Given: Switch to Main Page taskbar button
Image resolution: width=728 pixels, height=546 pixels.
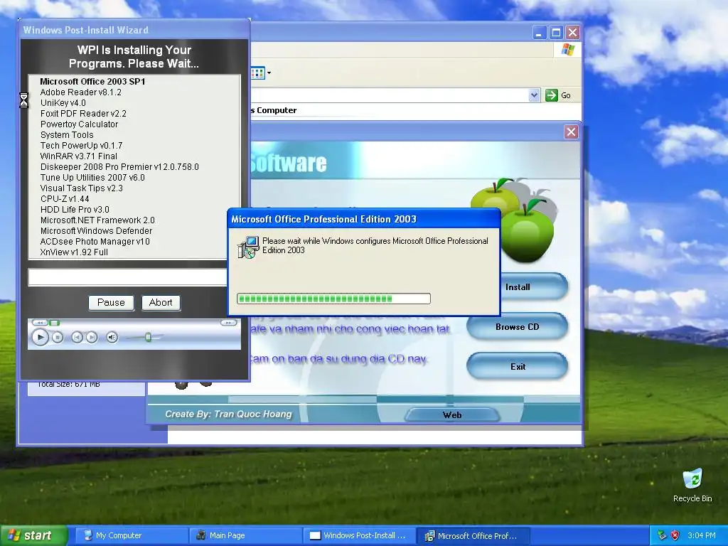Looking at the screenshot, I should pyautogui.click(x=245, y=536).
